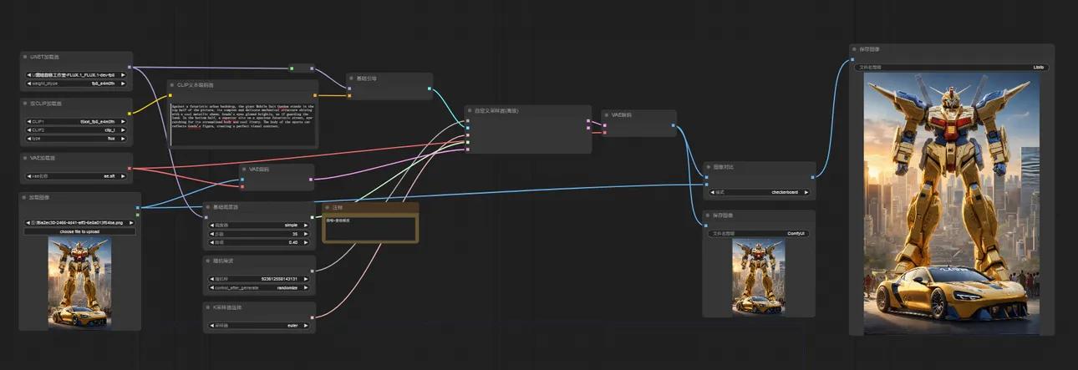Collapse the VAE解码 node via its dot
The width and height of the screenshot is (1078, 370).
pos(607,114)
